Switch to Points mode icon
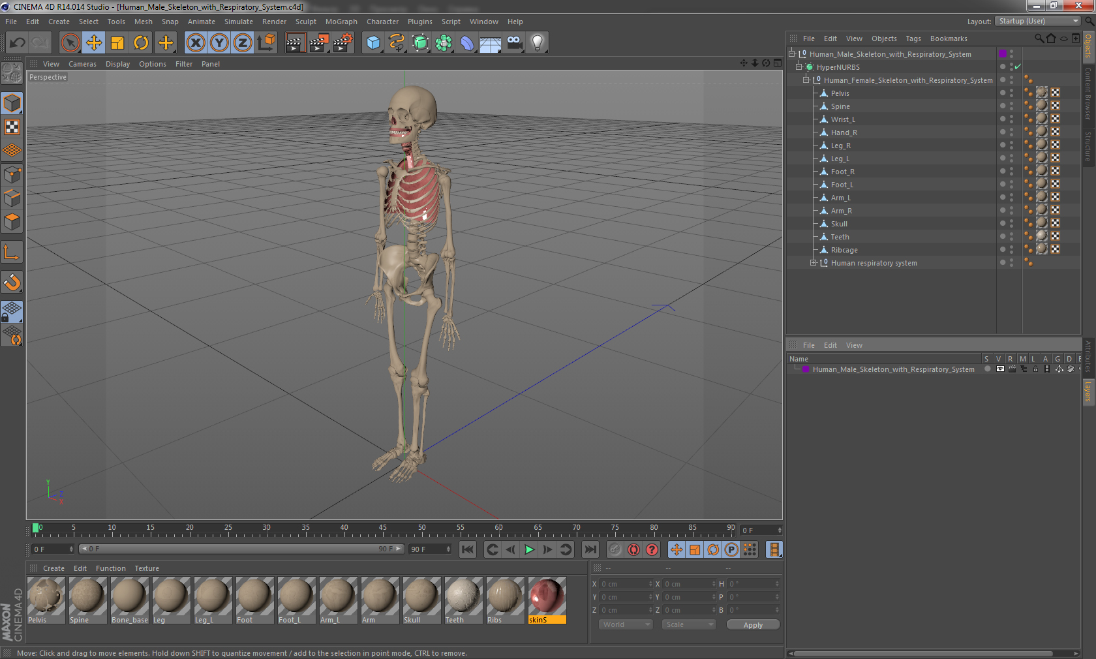Image resolution: width=1096 pixels, height=659 pixels. 12,175
